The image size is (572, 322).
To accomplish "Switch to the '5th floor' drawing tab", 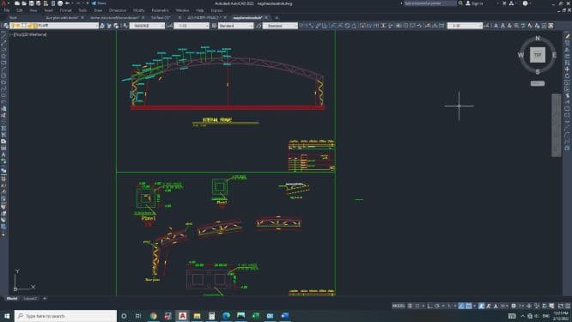I will (x=161, y=17).
